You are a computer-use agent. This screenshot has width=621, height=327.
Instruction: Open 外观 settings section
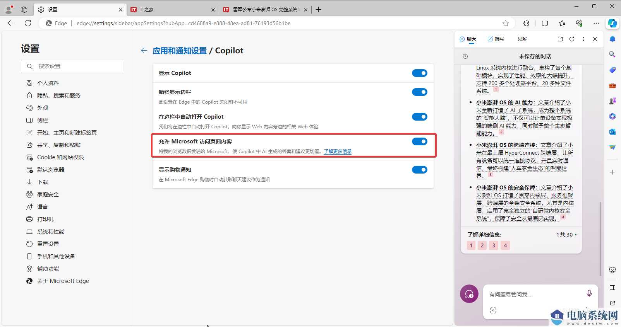tap(43, 108)
